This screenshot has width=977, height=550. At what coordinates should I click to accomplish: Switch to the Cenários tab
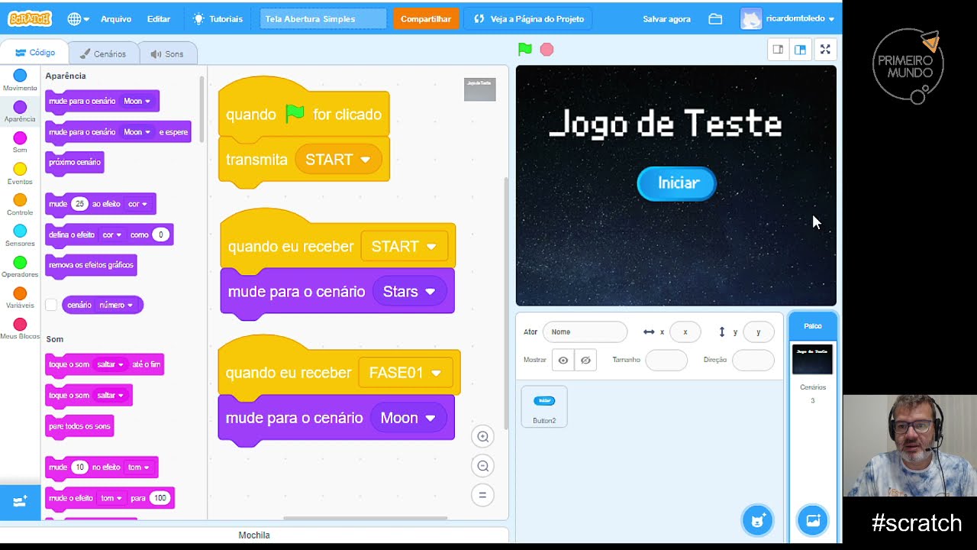[x=103, y=53]
